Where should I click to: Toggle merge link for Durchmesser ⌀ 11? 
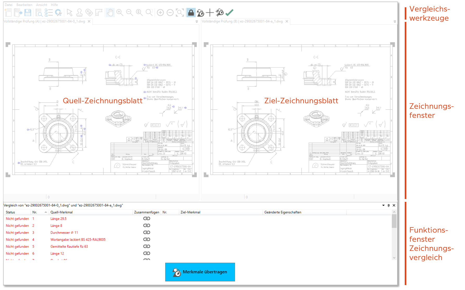coord(147,232)
